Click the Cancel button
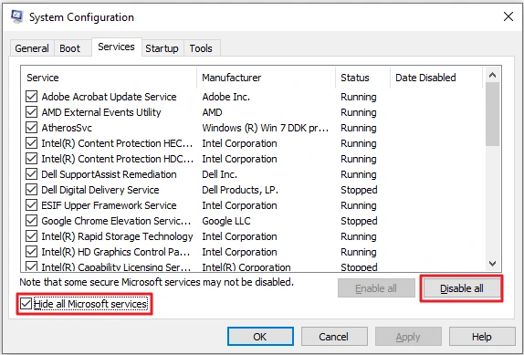 coord(334,337)
